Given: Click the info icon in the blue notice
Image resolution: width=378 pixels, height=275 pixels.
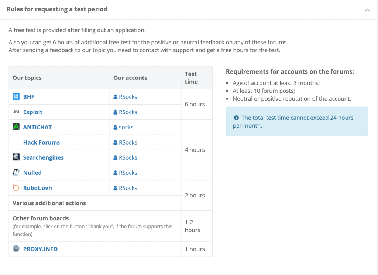Looking at the screenshot, I should pyautogui.click(x=236, y=118).
